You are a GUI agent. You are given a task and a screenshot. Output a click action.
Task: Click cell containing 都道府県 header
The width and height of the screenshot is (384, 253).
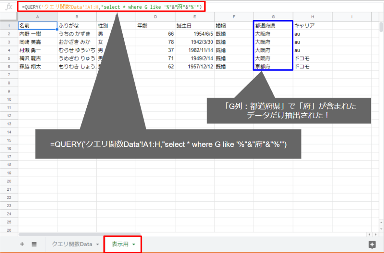click(273, 26)
